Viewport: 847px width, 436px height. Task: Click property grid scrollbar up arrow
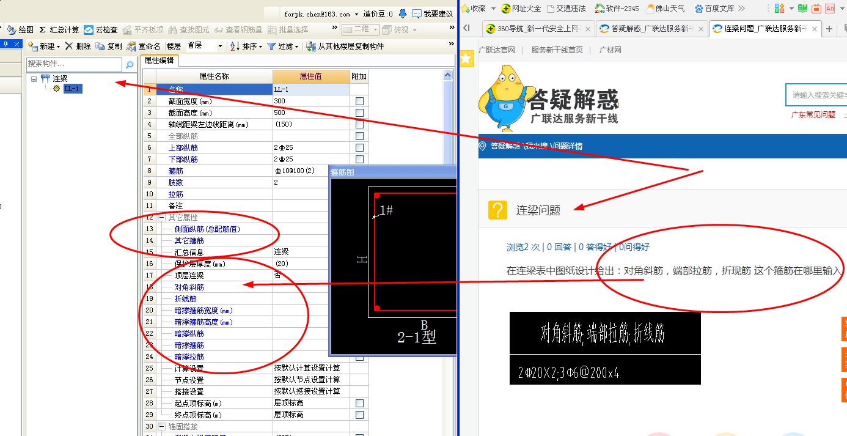448,75
